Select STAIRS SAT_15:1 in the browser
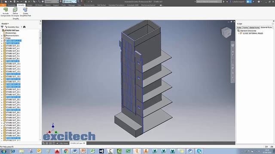This screenshot has height=154, width=275. 13,77
